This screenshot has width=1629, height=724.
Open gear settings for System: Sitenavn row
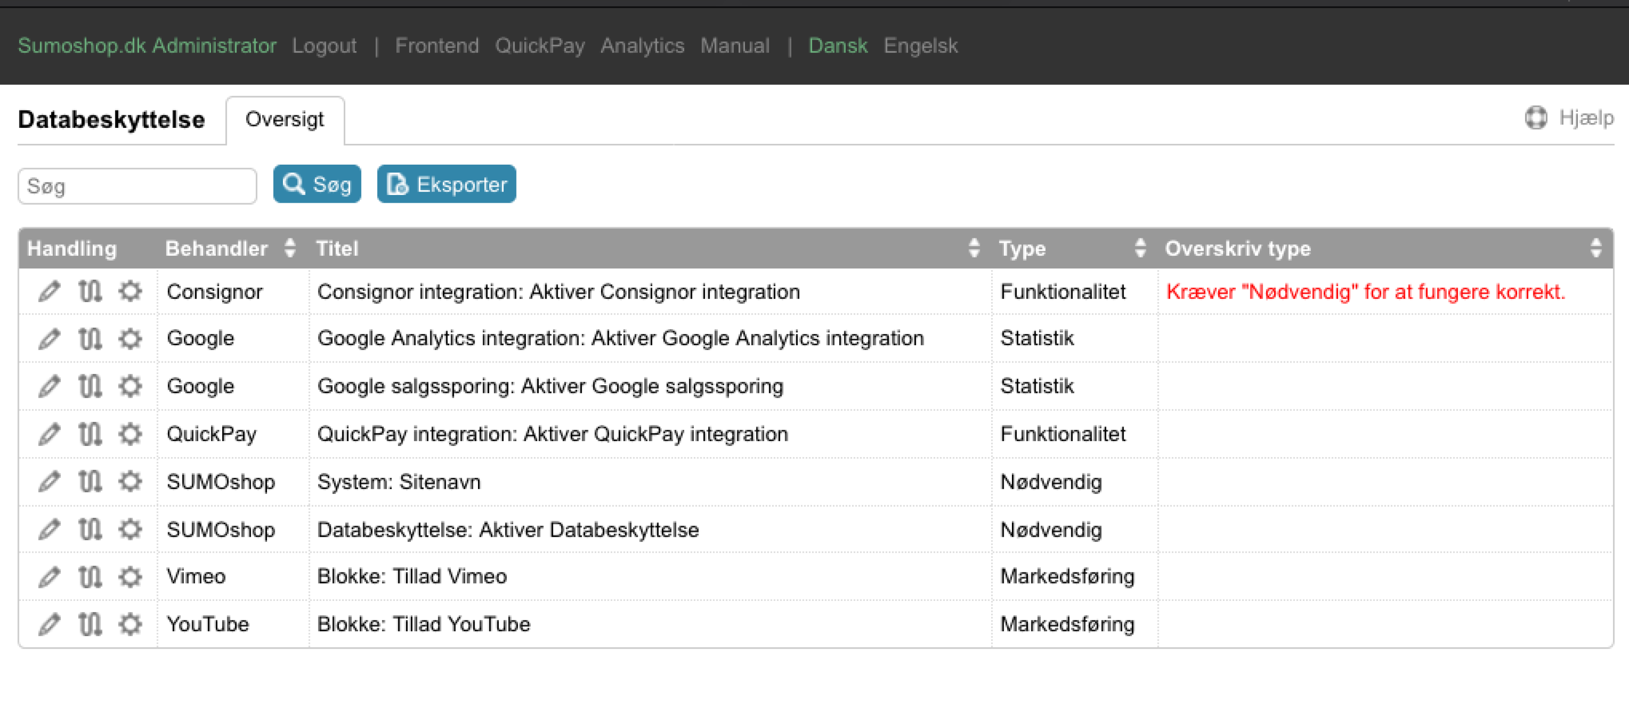[130, 482]
